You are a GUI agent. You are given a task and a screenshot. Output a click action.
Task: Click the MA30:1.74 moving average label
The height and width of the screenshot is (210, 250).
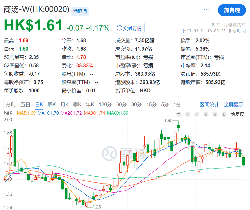coord(94,113)
